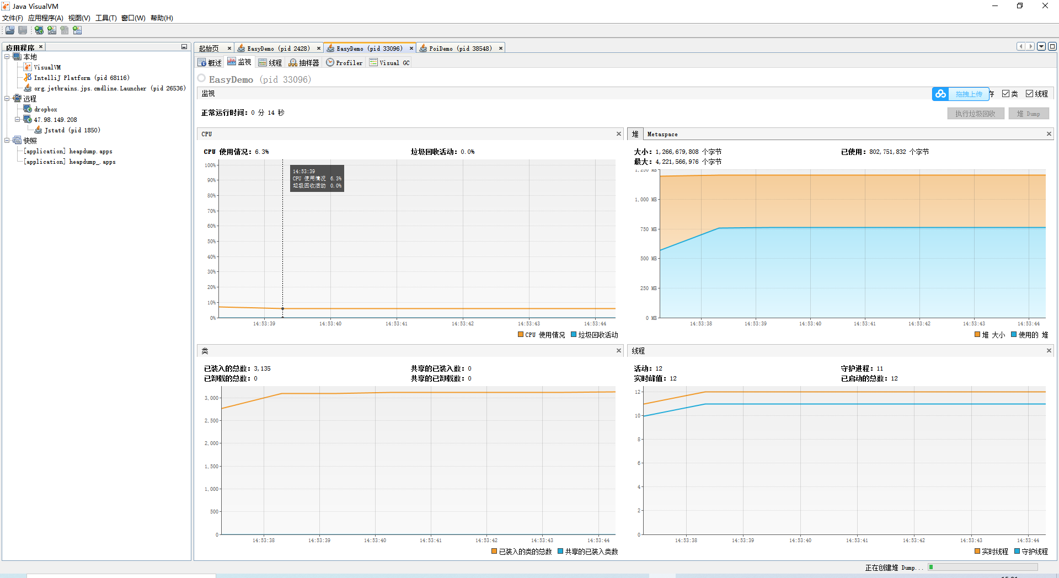Click the Save snapshot toolbar icon
Image resolution: width=1059 pixels, height=578 pixels.
coord(23,30)
